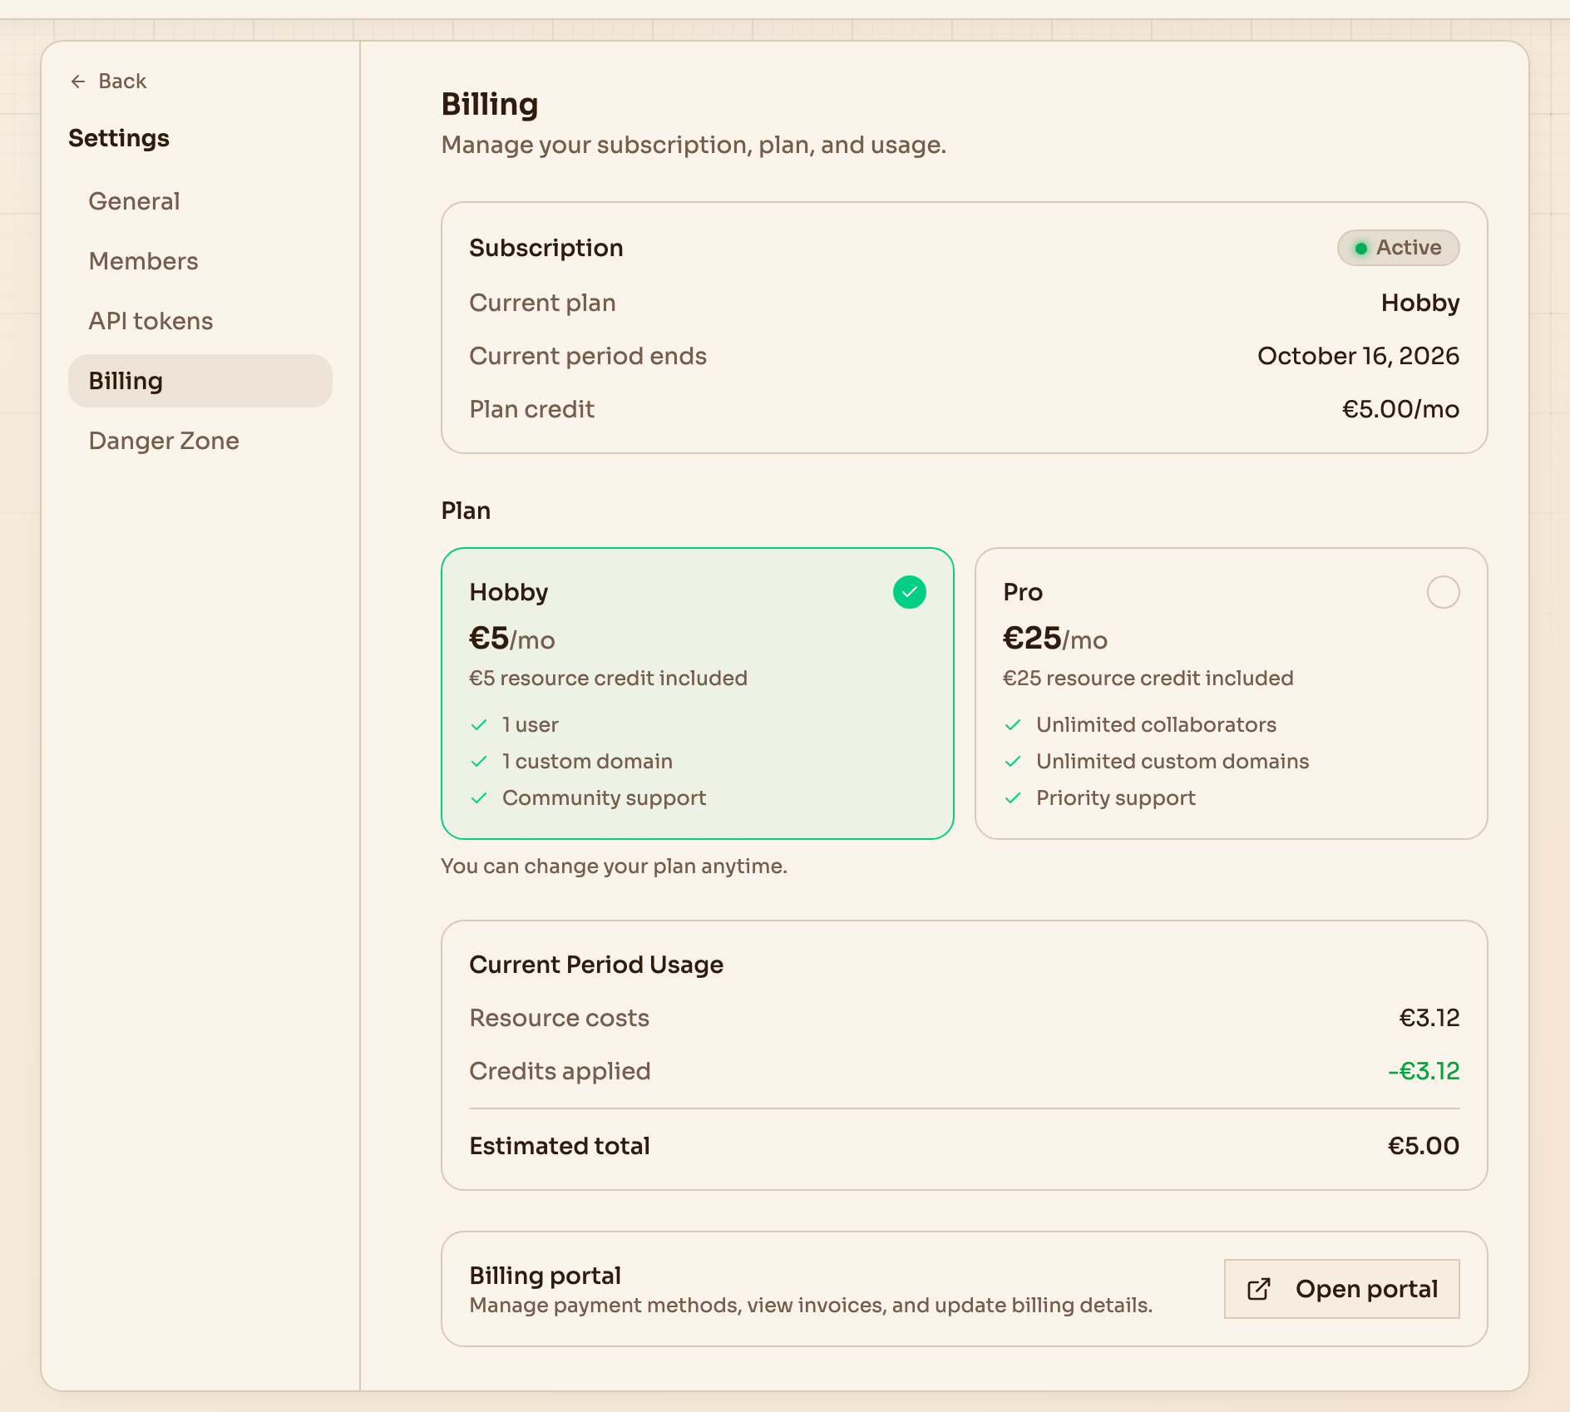Click the checkmark beside Priority support

coord(1013,798)
